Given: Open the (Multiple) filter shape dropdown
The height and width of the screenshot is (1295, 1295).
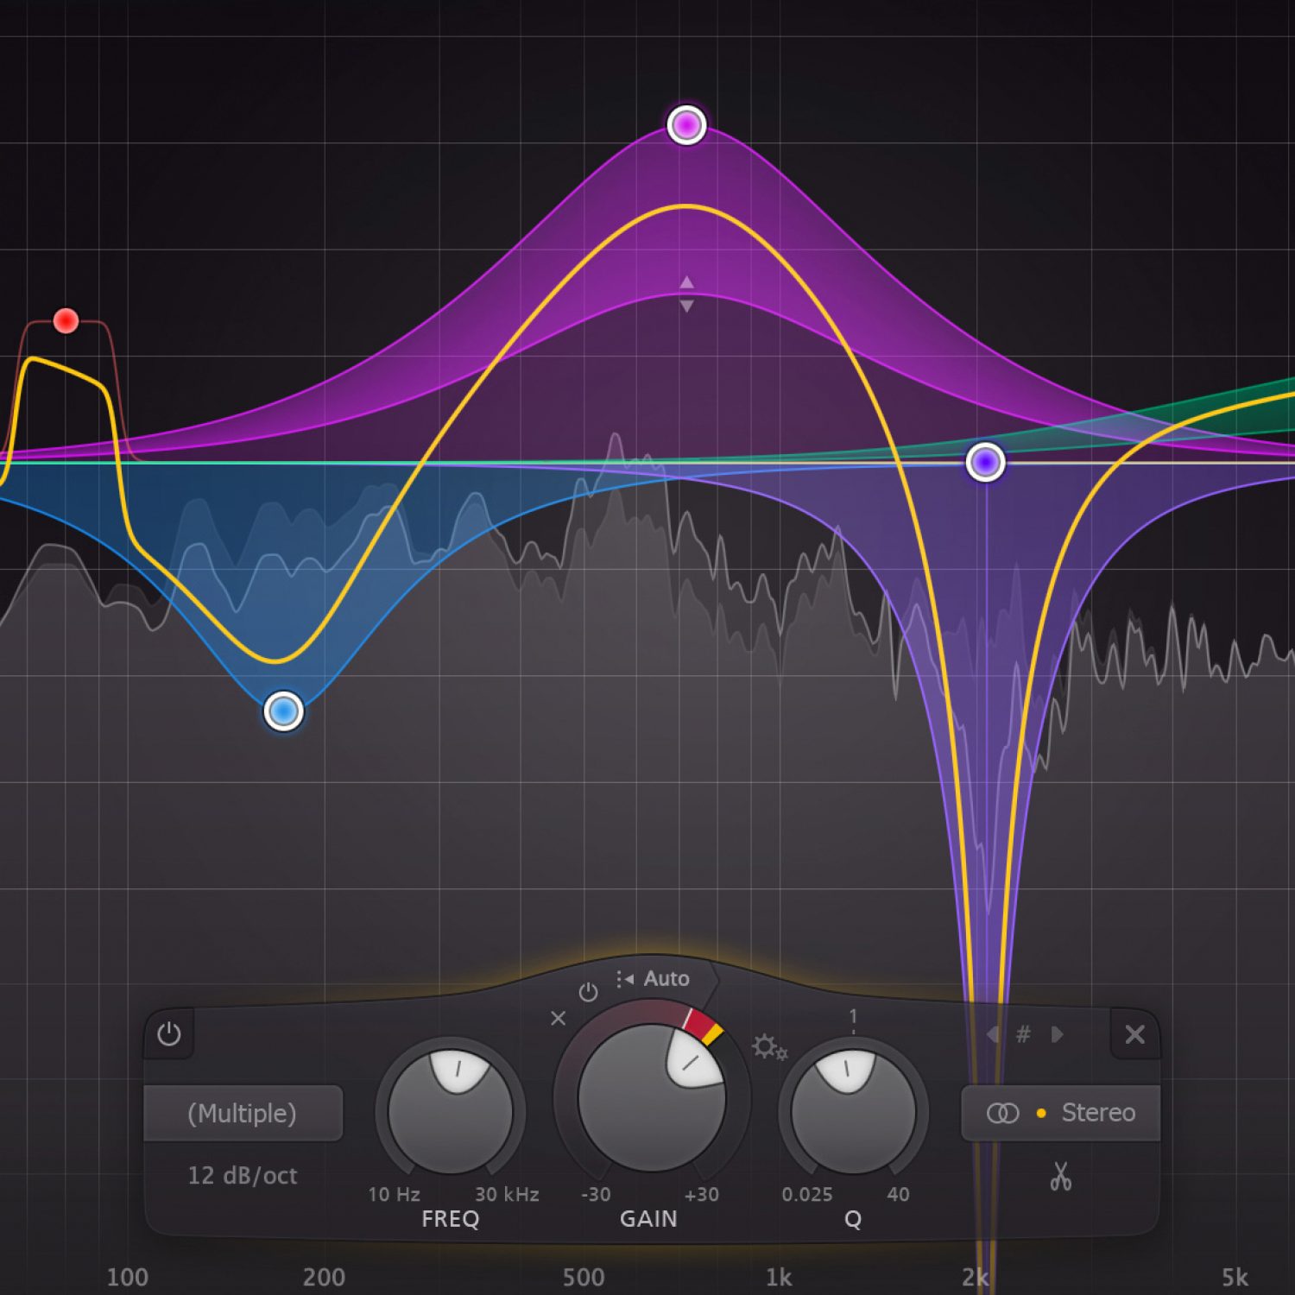Looking at the screenshot, I should pos(243,1113).
